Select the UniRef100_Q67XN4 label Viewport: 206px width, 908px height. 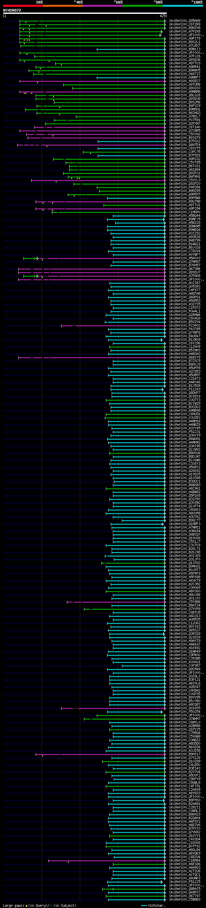tap(184, 269)
